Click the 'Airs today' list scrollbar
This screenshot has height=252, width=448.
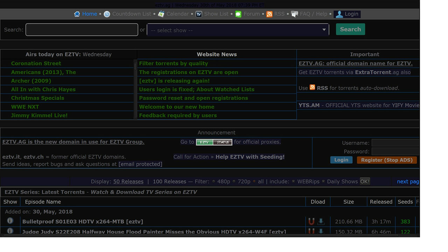135,89
